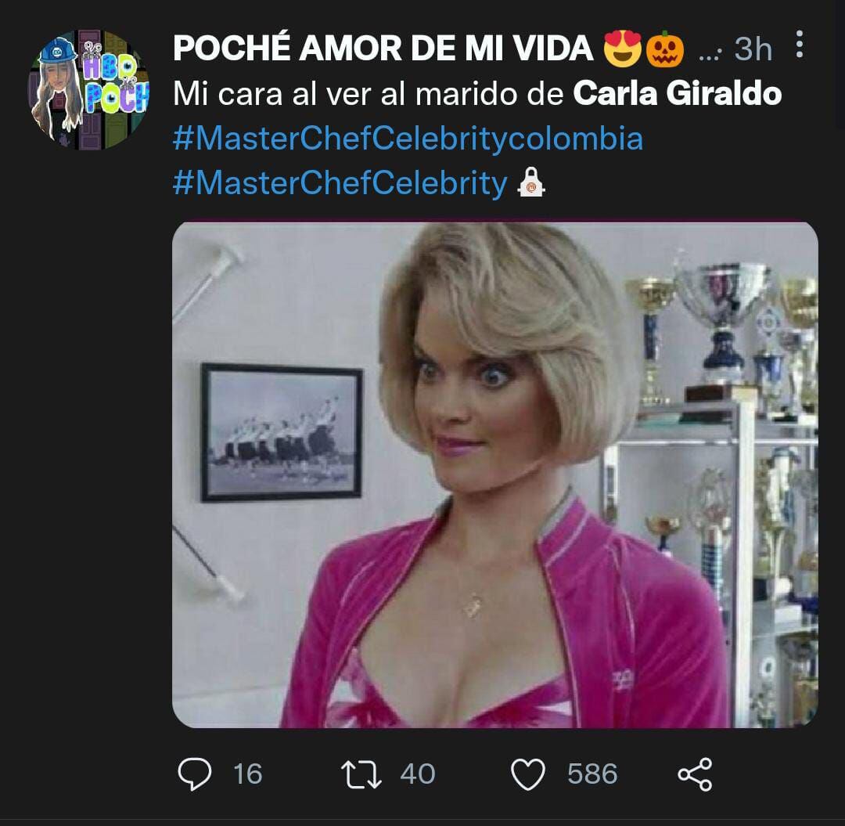The height and width of the screenshot is (826, 845).
Task: Click the truncated handle ellipsis before the timestamp
Action: tap(707, 53)
